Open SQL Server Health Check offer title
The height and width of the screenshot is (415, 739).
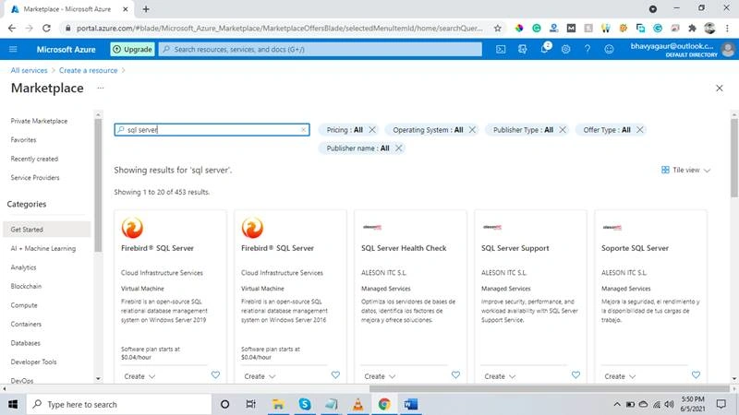[404, 248]
